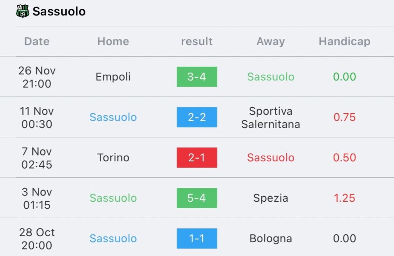Click green Sassuolo in Empoli match row

pos(270,77)
